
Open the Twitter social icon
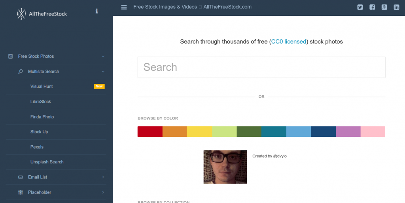360,7
